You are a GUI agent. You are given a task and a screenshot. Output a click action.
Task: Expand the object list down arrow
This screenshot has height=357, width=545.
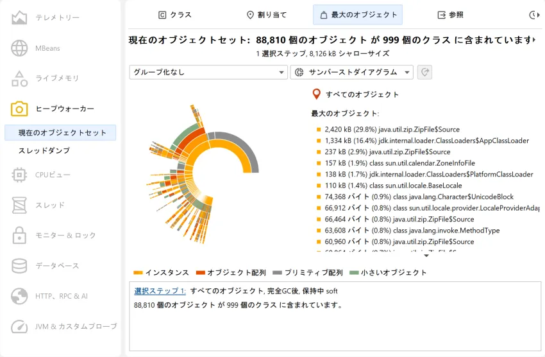tap(426, 256)
